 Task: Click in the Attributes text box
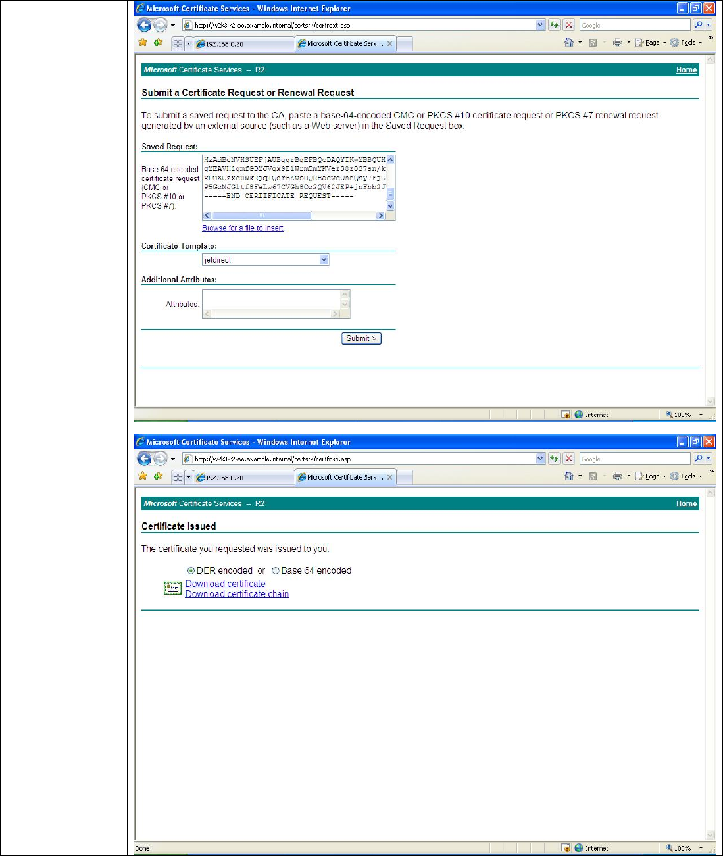[x=271, y=299]
